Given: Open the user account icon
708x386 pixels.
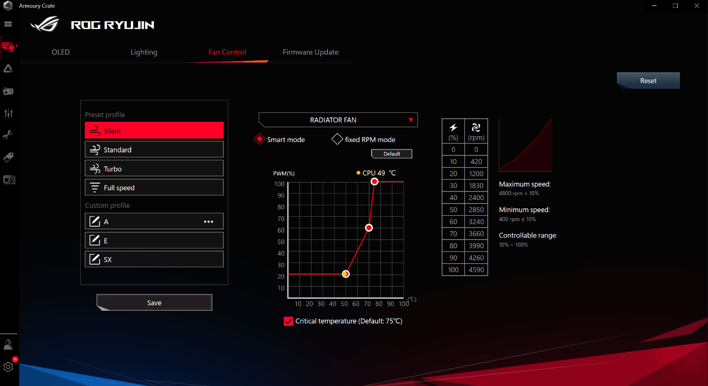Looking at the screenshot, I should (x=8, y=345).
